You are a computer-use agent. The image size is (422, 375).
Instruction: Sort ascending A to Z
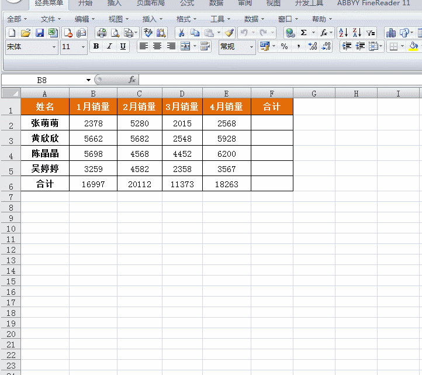[343, 33]
